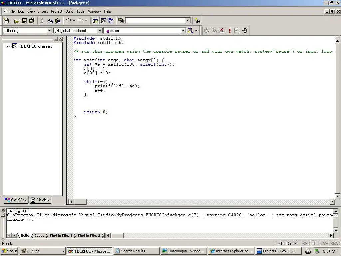Switch to the 2 Mypal taskbar group

pos(43,251)
